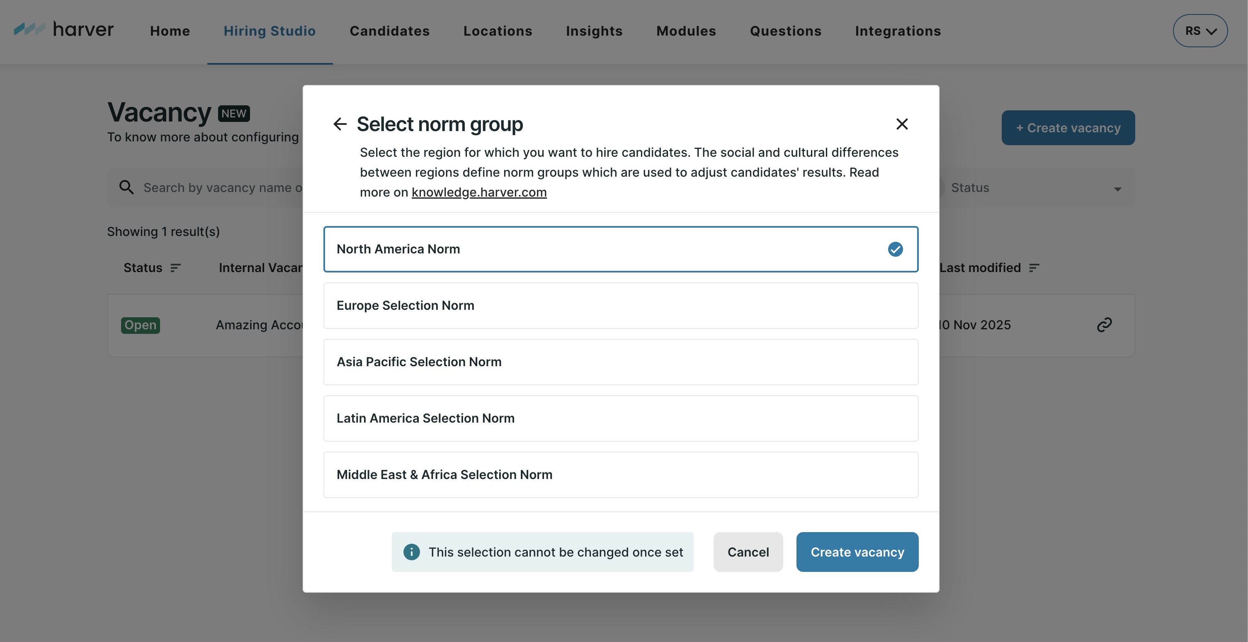Open the knowledge.harver.com link
The height and width of the screenshot is (642, 1248).
tap(478, 192)
